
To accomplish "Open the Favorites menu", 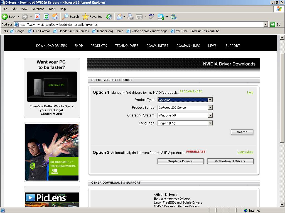I will coord(38,9).
